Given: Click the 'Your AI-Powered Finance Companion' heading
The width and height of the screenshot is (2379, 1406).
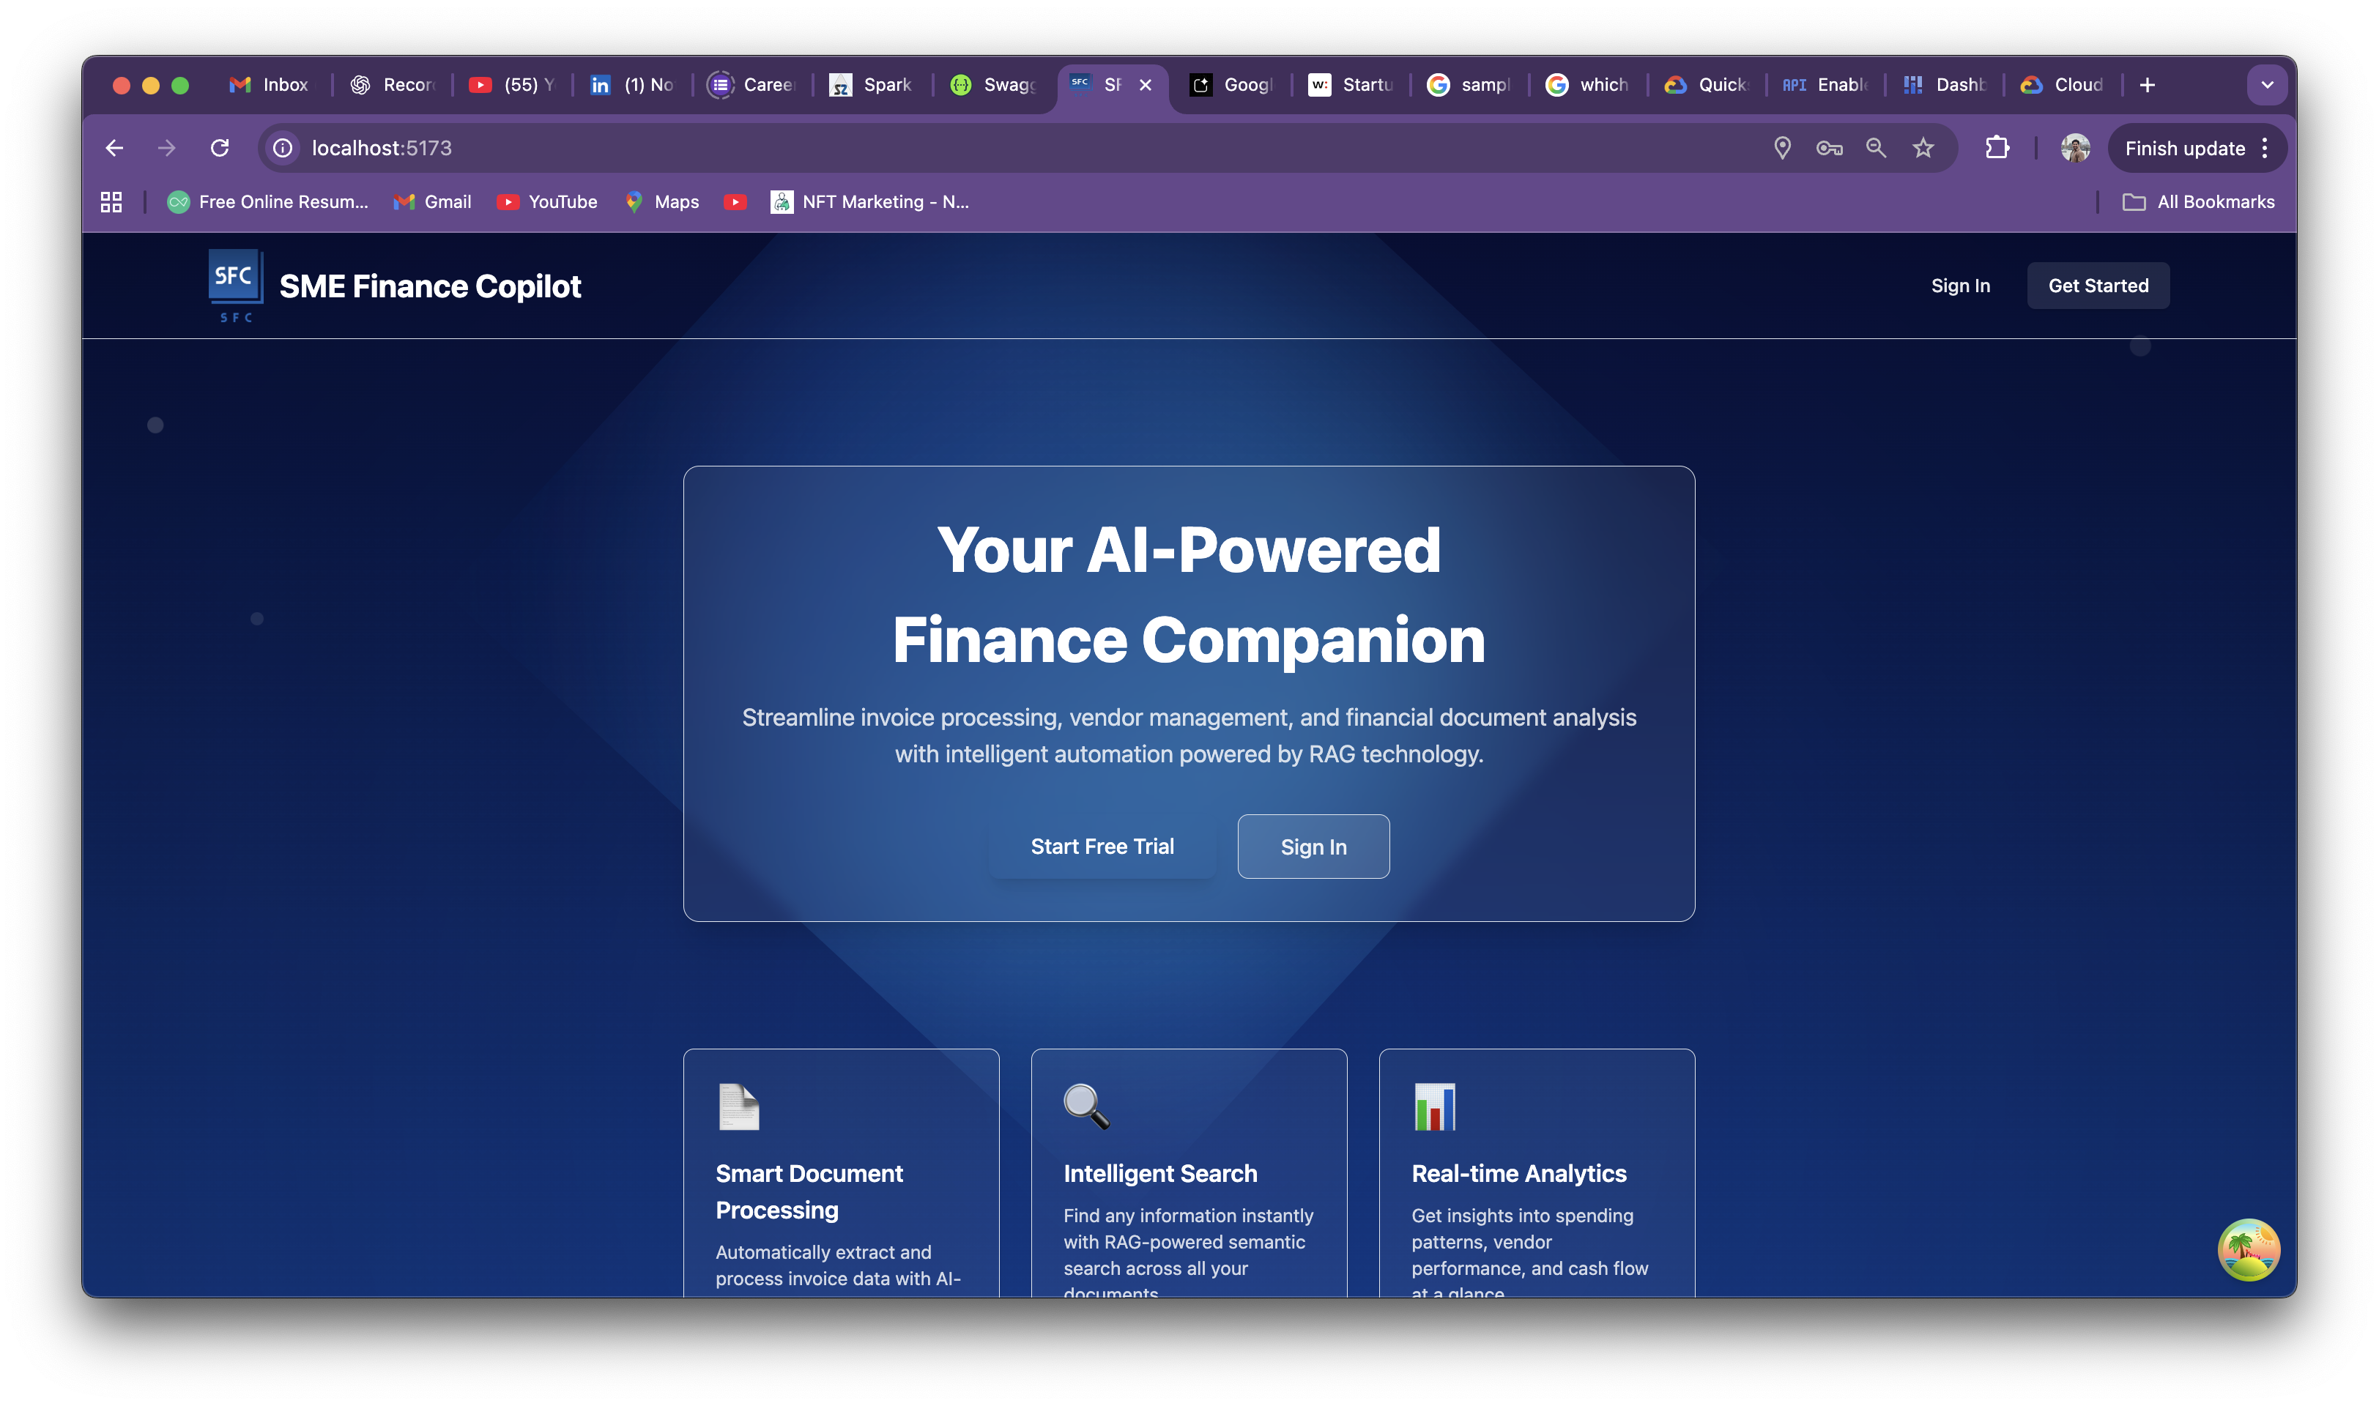Looking at the screenshot, I should coord(1189,594).
